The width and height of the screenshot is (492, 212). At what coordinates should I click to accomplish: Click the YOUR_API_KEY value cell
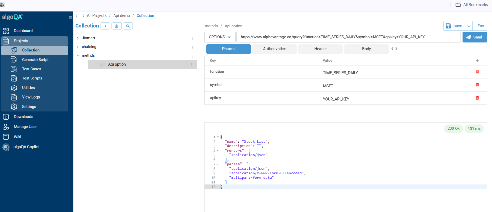336,99
